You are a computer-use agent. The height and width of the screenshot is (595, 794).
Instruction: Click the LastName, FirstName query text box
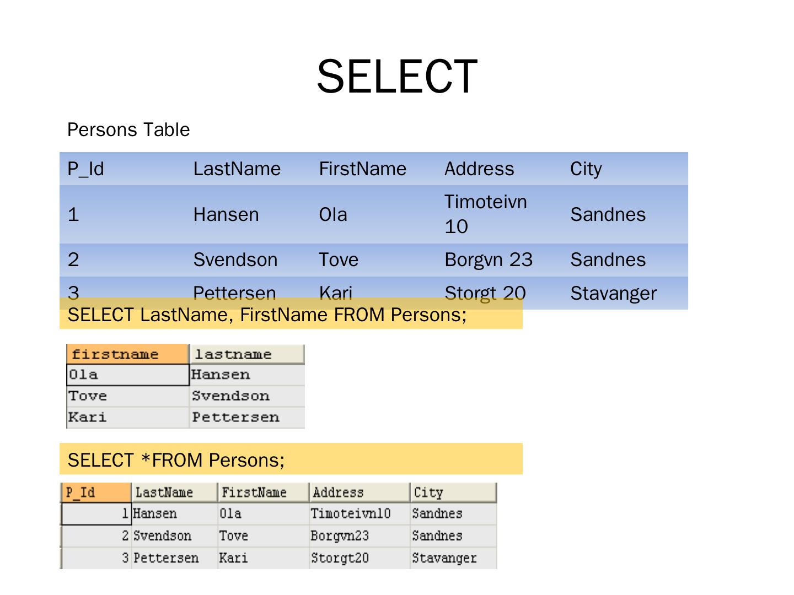[291, 315]
